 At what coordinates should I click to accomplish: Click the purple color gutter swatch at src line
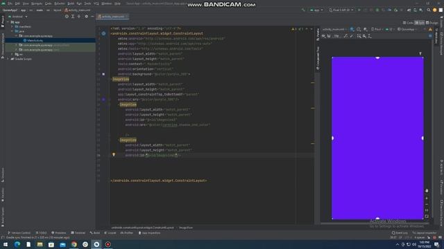click(x=103, y=100)
